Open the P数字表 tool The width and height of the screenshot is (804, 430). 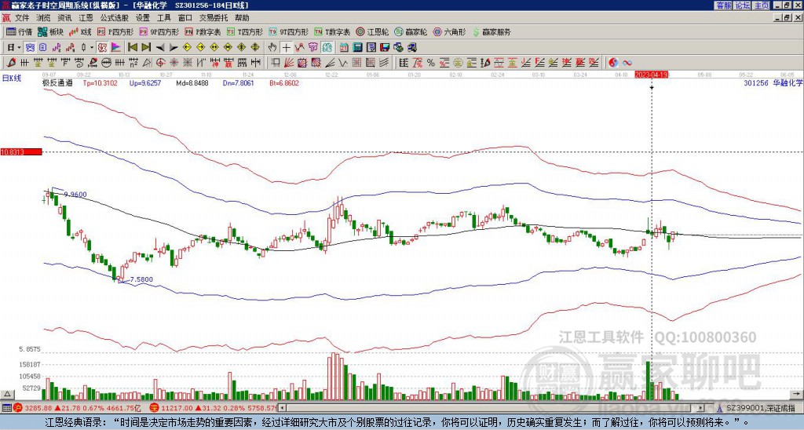point(203,31)
